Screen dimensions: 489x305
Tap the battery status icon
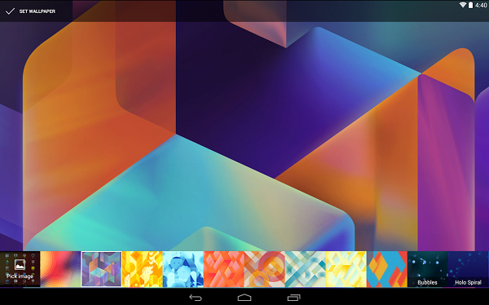(470, 5)
